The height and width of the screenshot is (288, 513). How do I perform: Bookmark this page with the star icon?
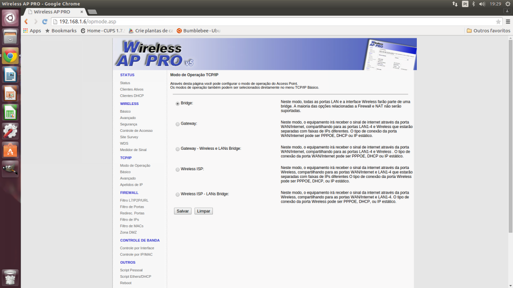(498, 21)
